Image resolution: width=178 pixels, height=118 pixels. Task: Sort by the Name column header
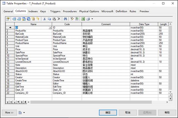(x=33, y=24)
